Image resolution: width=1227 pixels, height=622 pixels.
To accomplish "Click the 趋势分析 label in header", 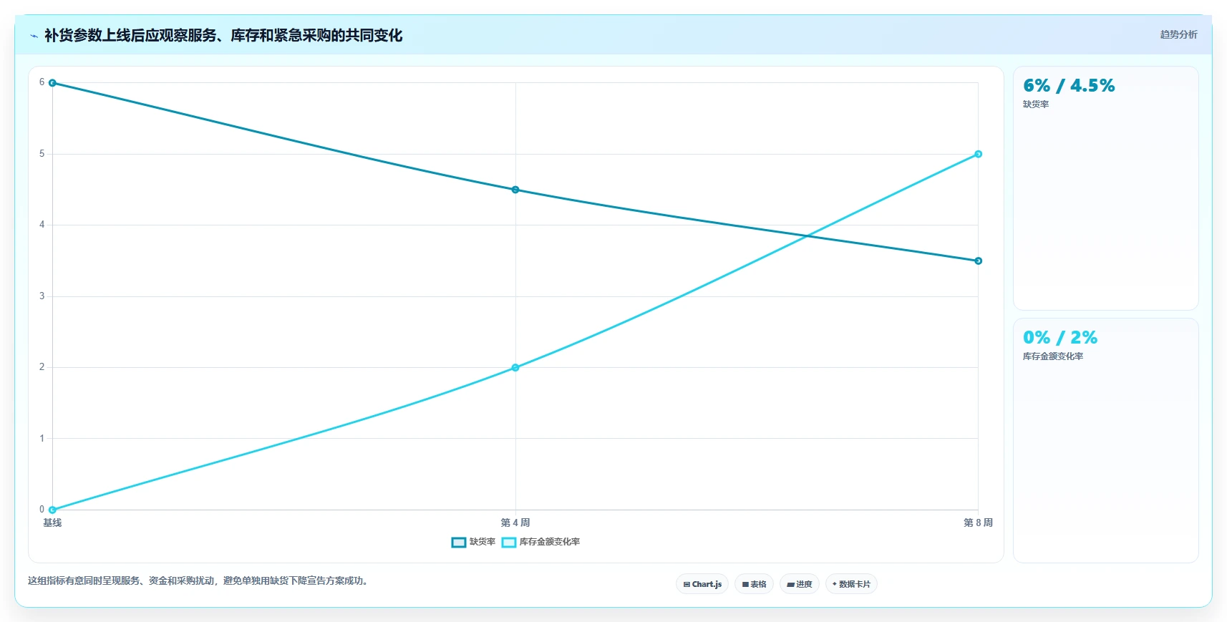I will (1178, 34).
